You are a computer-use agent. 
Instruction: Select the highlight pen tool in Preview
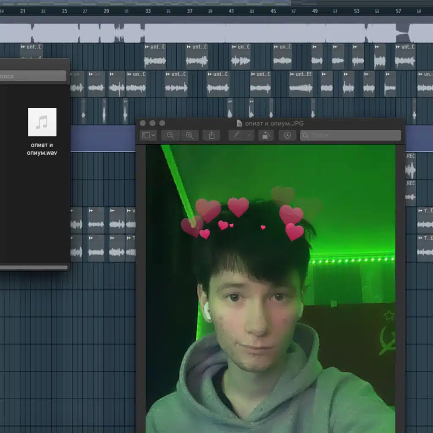point(237,135)
